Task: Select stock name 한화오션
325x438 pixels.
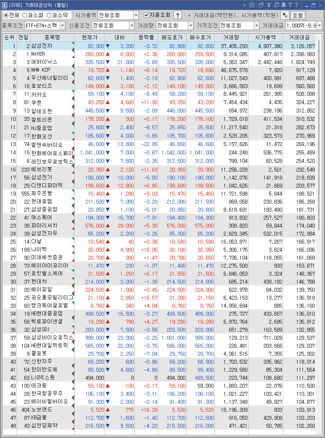Action: (41, 136)
